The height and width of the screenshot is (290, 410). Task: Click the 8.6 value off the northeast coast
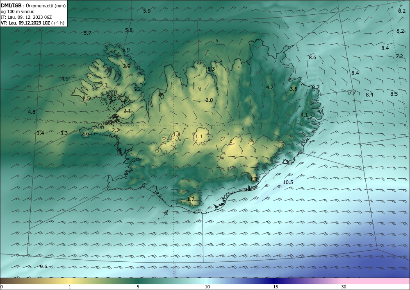(312, 57)
